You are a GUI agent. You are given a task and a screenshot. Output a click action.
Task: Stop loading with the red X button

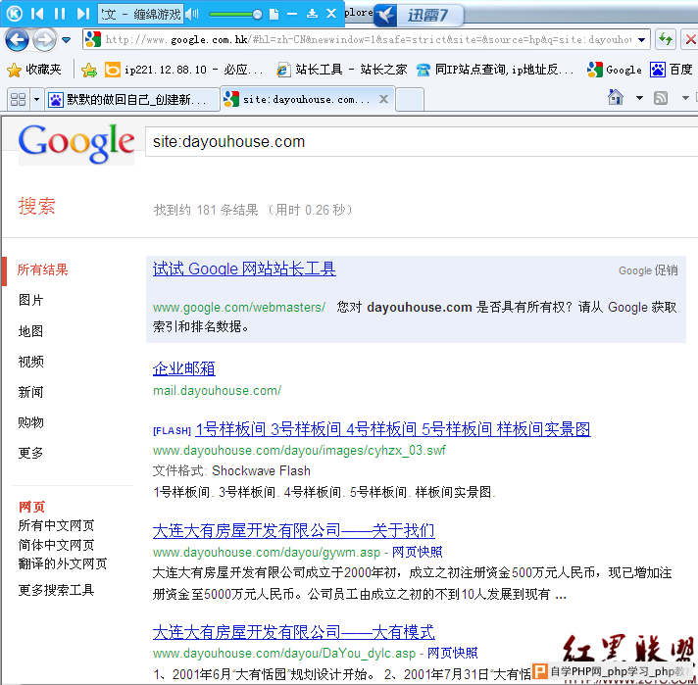[689, 39]
